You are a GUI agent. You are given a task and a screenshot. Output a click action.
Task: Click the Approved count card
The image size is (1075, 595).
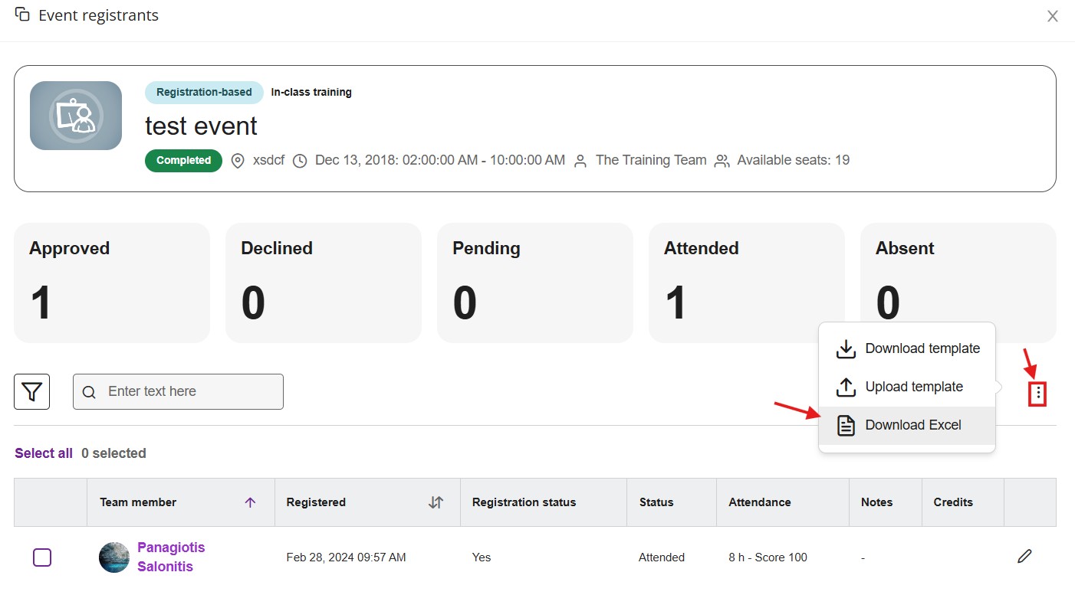tap(112, 283)
